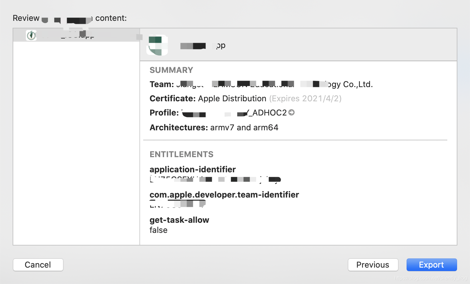Click the com.apple.developer.team-identifier label
470x284 pixels.
[224, 195]
